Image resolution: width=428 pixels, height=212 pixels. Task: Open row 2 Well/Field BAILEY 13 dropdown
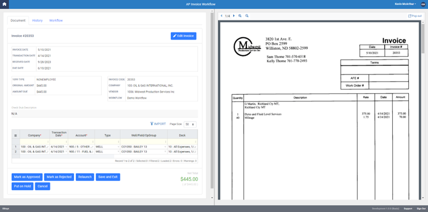pyautogui.click(x=144, y=152)
